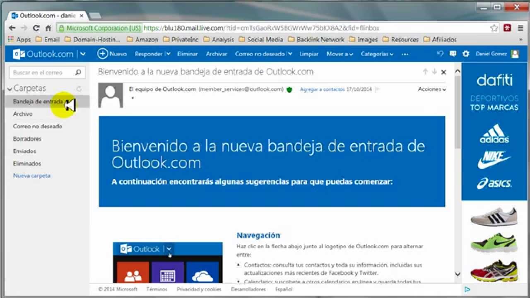Click the message body scrollbar down arrow
Viewport: 530px width, 298px height.
click(458, 274)
